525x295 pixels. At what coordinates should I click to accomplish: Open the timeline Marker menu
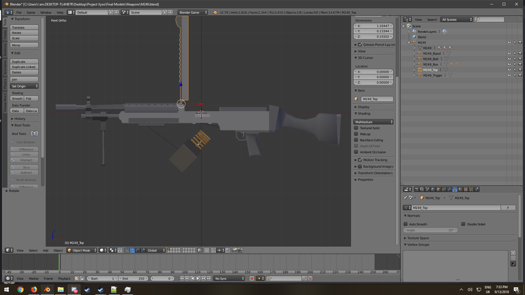pos(34,279)
